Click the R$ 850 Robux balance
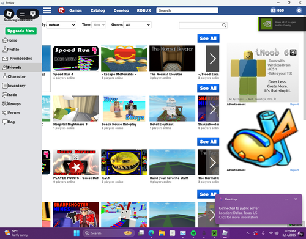This screenshot has width=306, height=239. [277, 10]
